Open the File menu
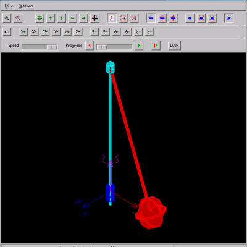 click(x=9, y=6)
